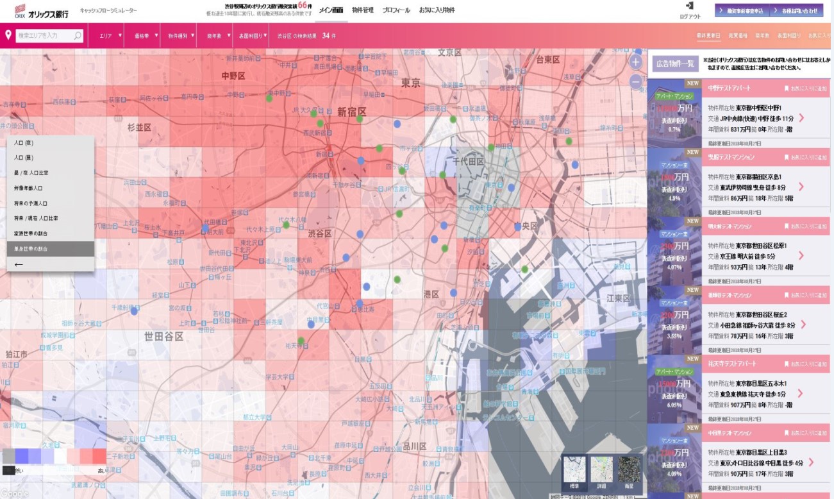Click the location pin icon in search bar
Viewport: 834px width, 499px height.
(x=8, y=35)
